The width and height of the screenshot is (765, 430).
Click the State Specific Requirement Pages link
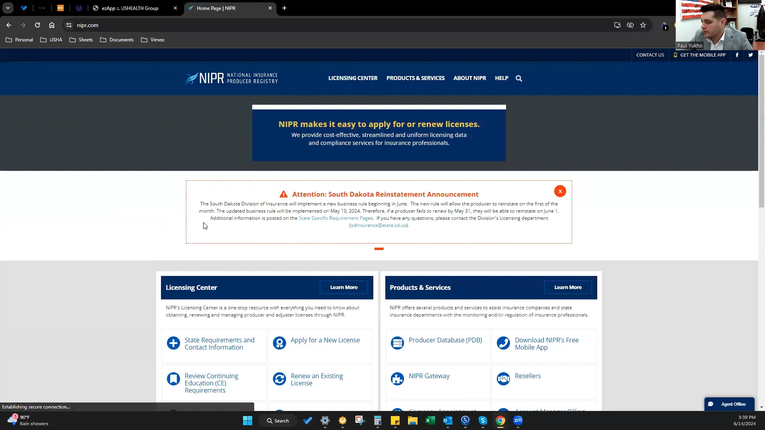coord(335,218)
